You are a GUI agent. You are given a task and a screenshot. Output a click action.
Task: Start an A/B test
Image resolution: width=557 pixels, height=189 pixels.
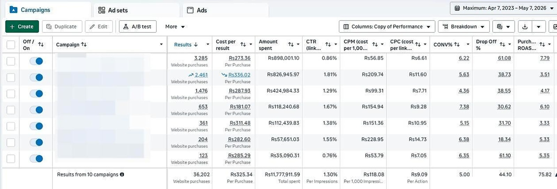pyautogui.click(x=138, y=26)
